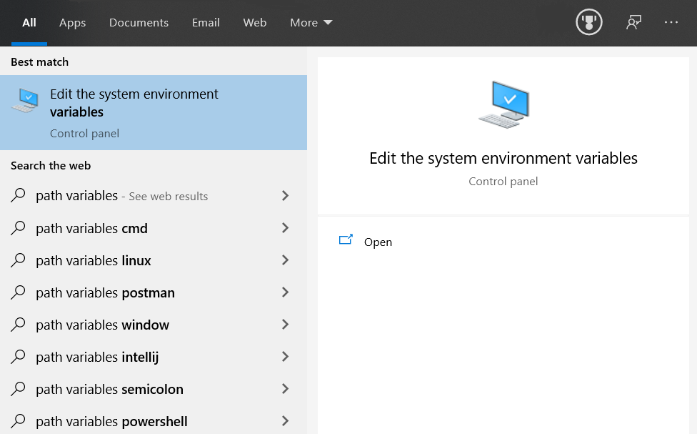Select the Web search tab
This screenshot has height=434, width=697.
pyautogui.click(x=255, y=23)
